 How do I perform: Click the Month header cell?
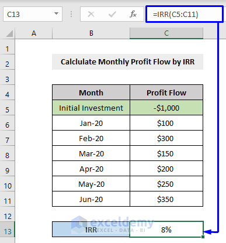[x=91, y=93]
